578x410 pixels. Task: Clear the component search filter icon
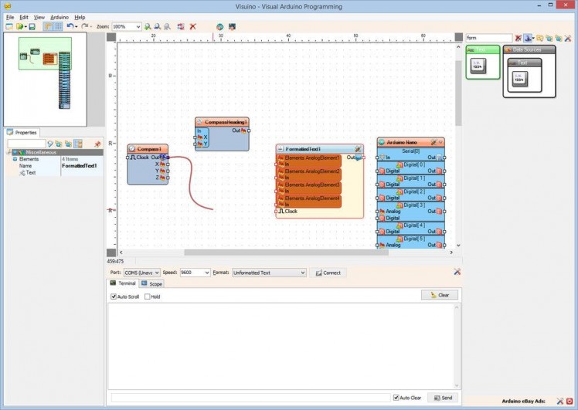pos(518,38)
